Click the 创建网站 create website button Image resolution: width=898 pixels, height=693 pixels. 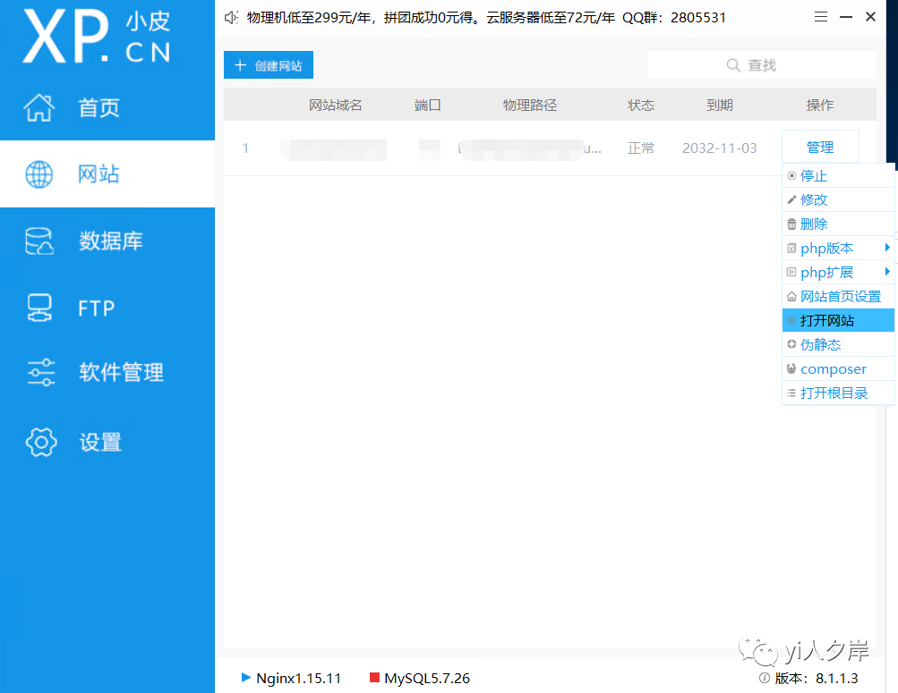269,65
